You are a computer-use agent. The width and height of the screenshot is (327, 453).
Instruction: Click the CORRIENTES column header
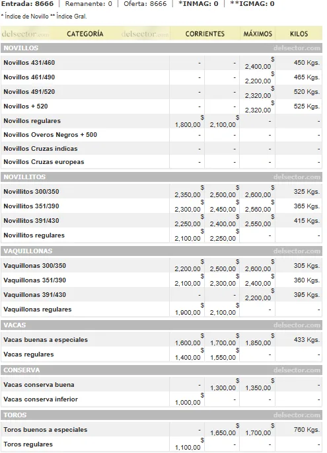[x=205, y=34]
